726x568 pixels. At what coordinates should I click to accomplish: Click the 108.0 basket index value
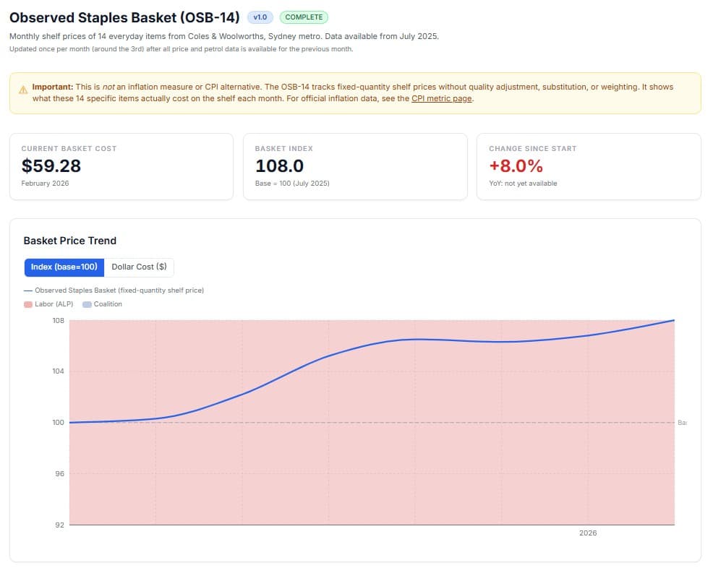[279, 166]
